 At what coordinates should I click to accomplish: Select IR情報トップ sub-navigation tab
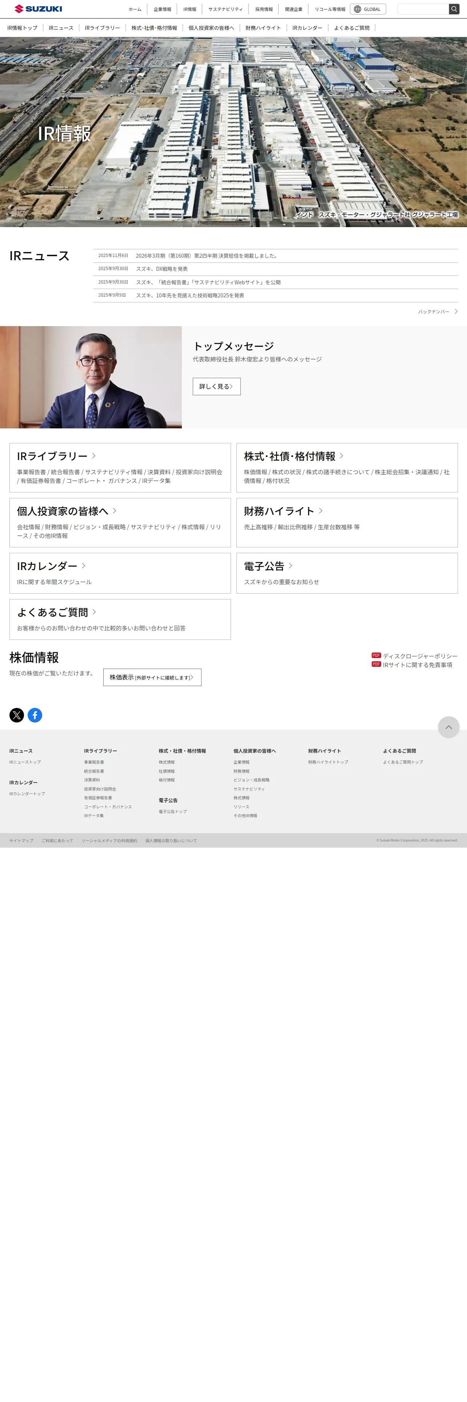tap(22, 28)
